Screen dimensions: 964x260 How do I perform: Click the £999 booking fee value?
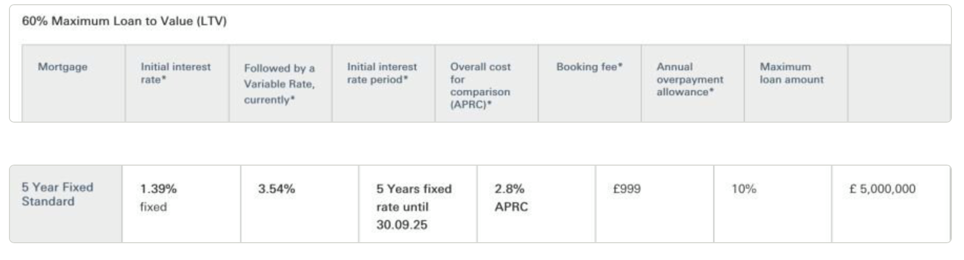(x=627, y=189)
